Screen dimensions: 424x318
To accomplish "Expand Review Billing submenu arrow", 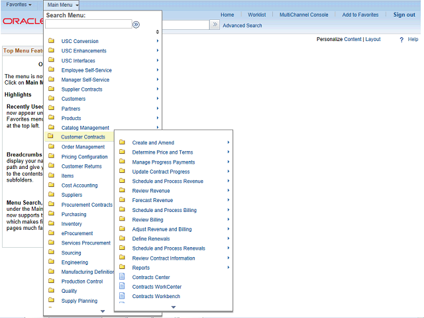I will pos(229,219).
